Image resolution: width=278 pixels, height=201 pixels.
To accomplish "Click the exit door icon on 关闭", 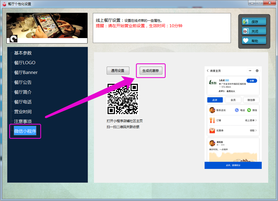I will tap(246, 31).
